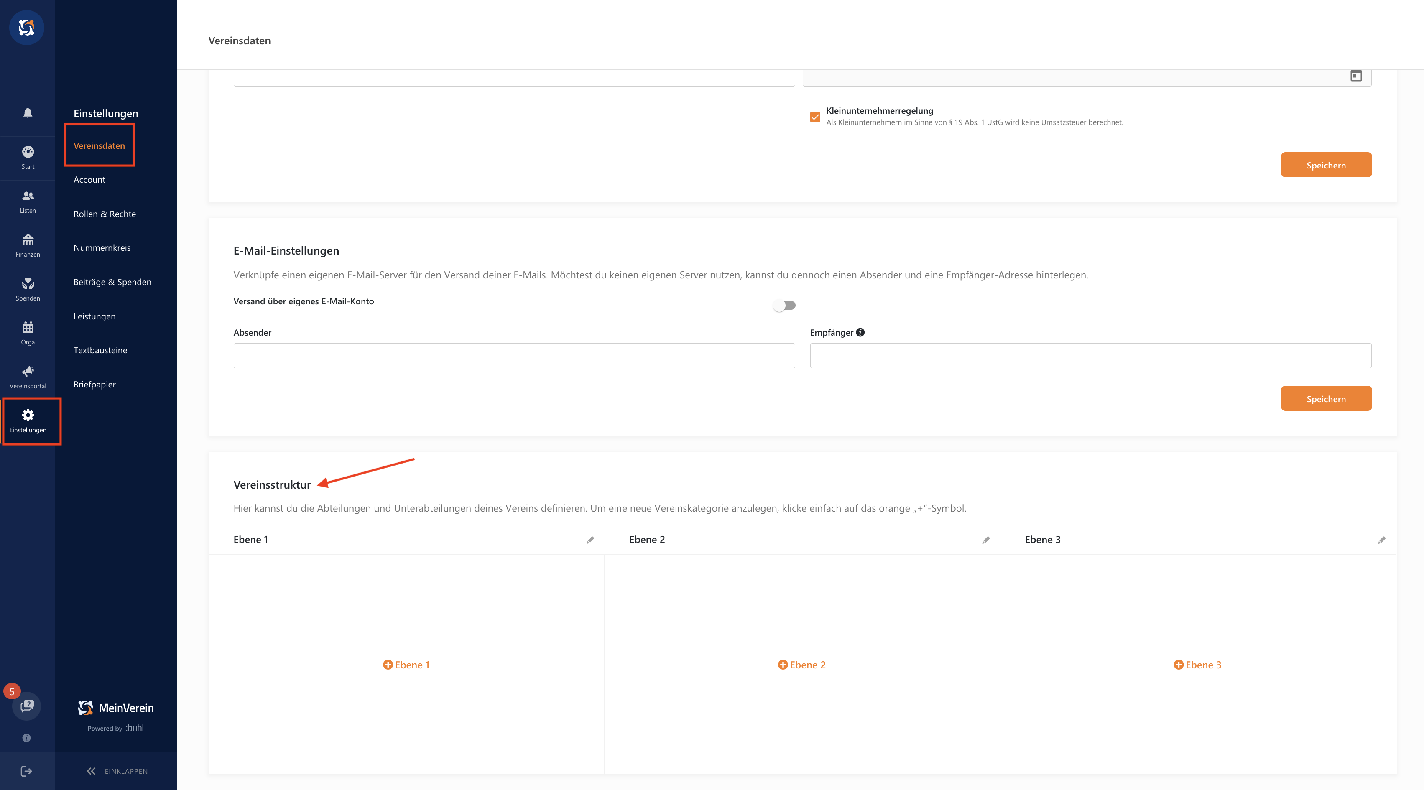Click Speichern button in Vereinsdaten section
The height and width of the screenshot is (790, 1424).
pyautogui.click(x=1326, y=164)
